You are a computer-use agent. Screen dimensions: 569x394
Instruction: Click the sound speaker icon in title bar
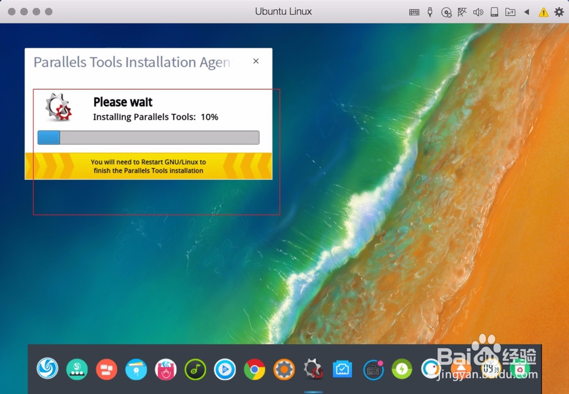coord(478,12)
